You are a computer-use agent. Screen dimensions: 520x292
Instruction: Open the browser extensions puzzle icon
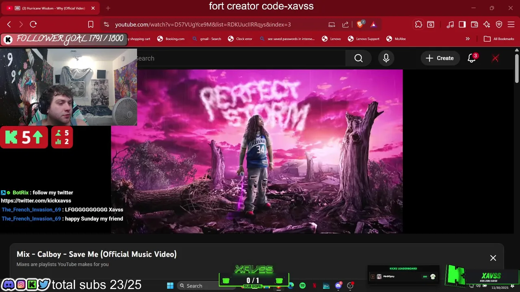pyautogui.click(x=418, y=24)
